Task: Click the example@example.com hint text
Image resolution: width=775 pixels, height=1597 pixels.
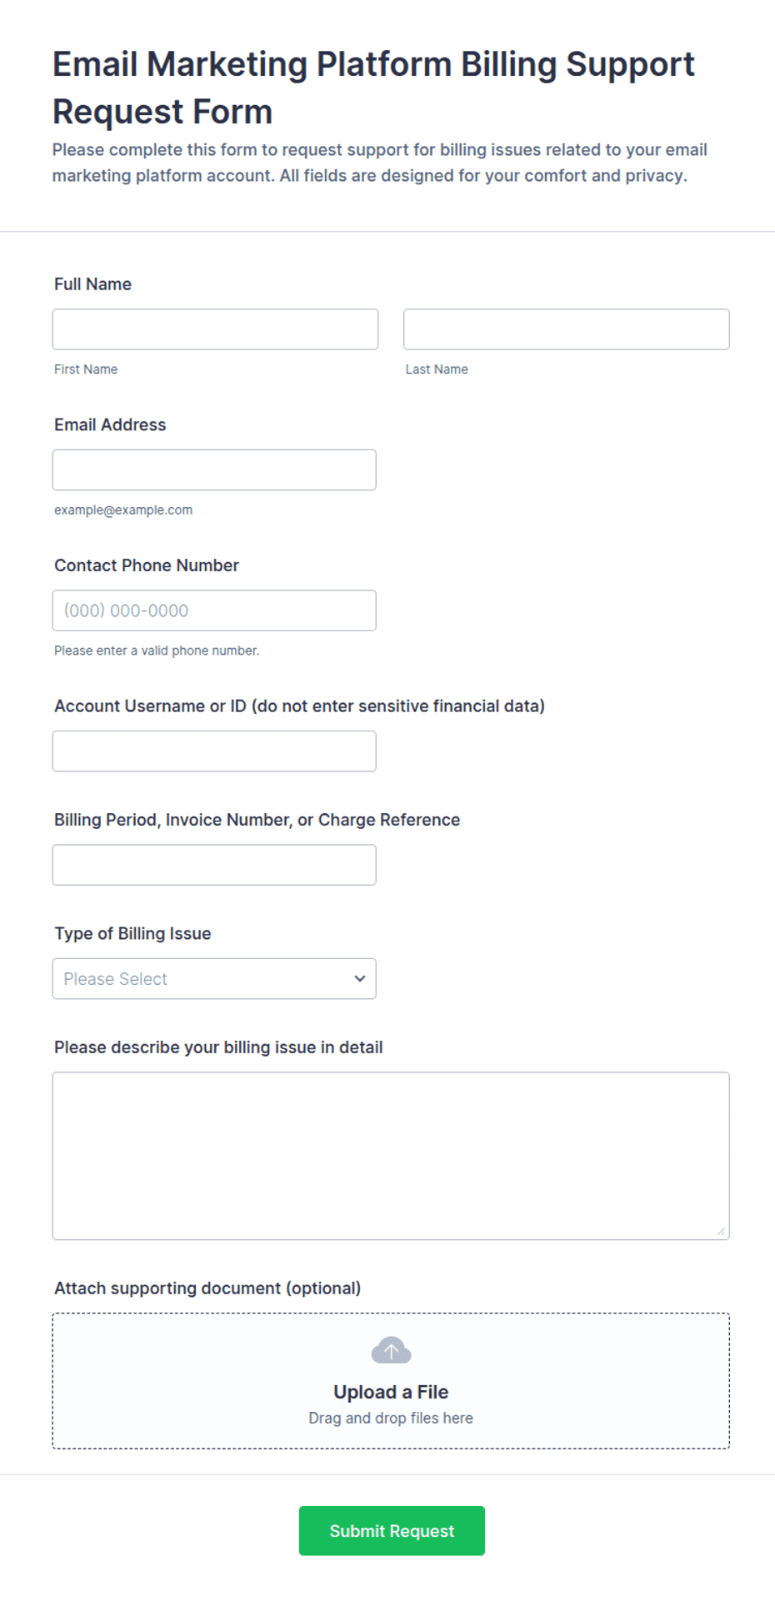Action: click(123, 510)
